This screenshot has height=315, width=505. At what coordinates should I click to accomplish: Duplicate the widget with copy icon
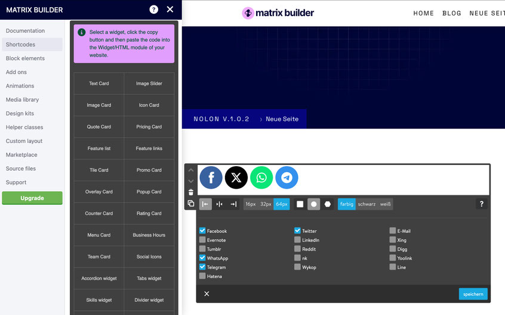tap(190, 204)
